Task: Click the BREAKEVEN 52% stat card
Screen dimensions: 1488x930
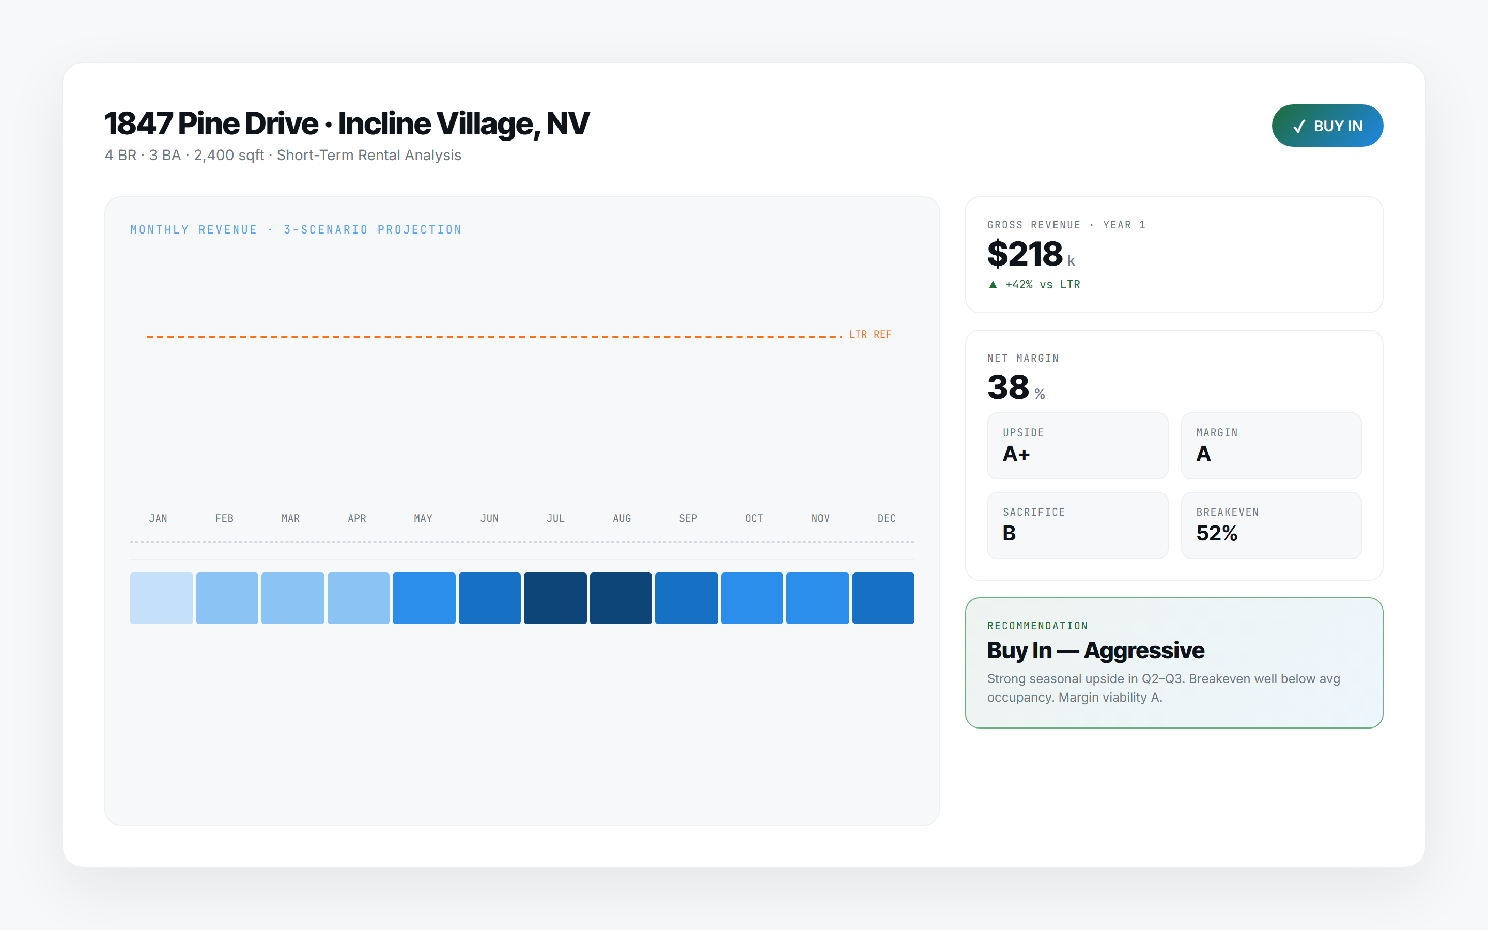Action: tap(1270, 525)
